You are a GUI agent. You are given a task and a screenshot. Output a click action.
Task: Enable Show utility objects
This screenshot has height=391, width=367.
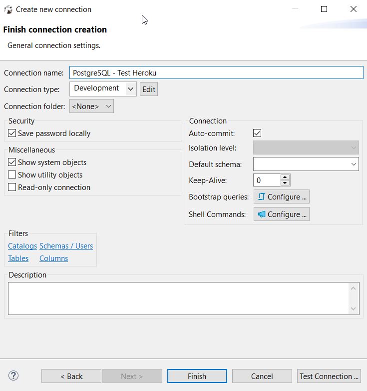pos(12,174)
